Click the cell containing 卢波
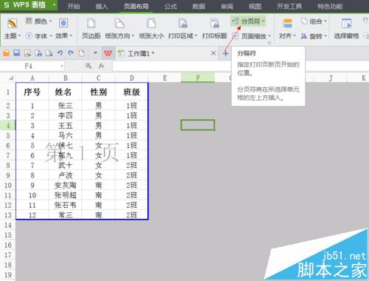The width and height of the screenshot is (369, 281). (65, 175)
